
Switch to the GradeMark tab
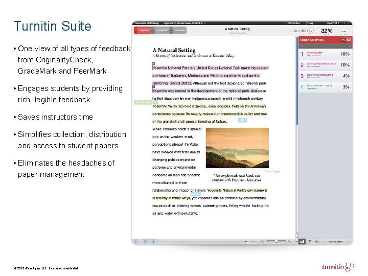tap(162, 31)
